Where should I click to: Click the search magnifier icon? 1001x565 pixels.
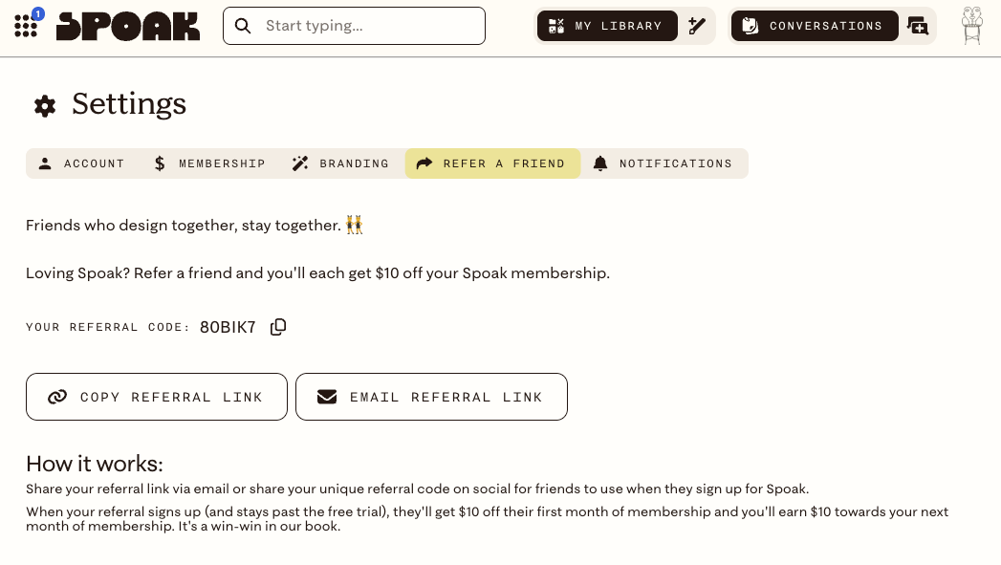click(x=243, y=26)
